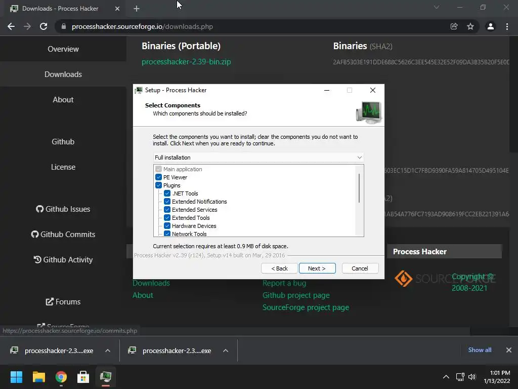The image size is (518, 389).
Task: Click the Main application checkbox
Action: coord(158,169)
